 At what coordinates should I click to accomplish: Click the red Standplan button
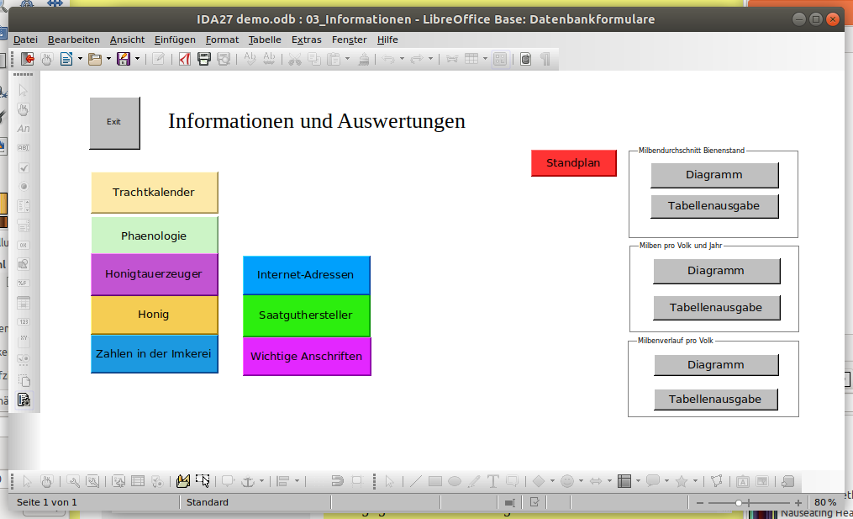(573, 163)
